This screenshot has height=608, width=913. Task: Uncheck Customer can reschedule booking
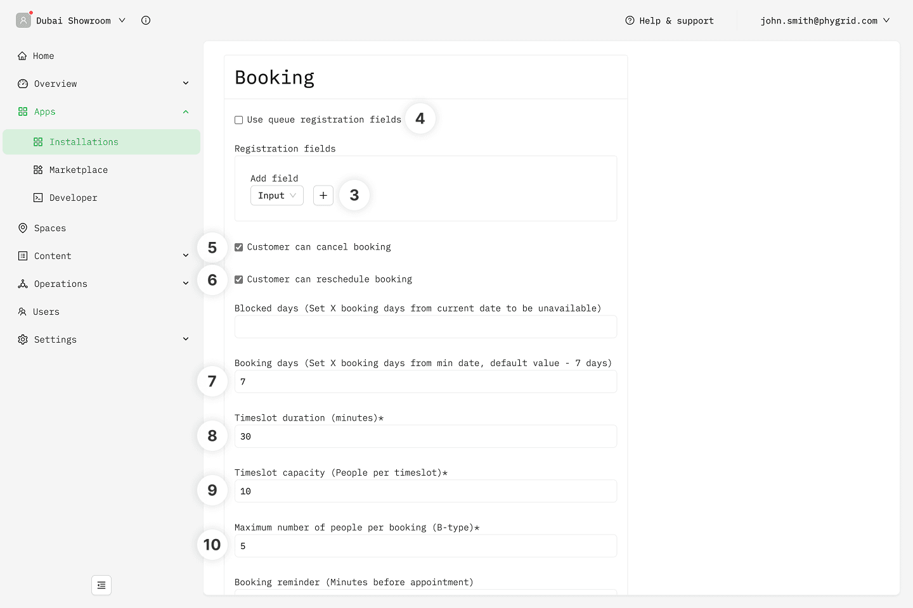pyautogui.click(x=239, y=279)
